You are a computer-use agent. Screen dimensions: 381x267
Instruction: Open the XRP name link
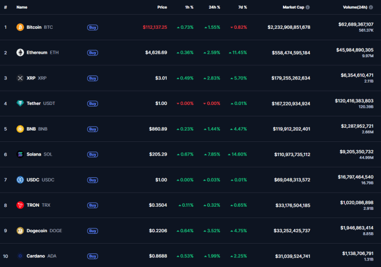(x=36, y=78)
